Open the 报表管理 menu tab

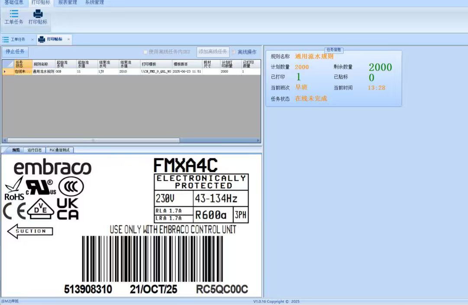pos(68,3)
